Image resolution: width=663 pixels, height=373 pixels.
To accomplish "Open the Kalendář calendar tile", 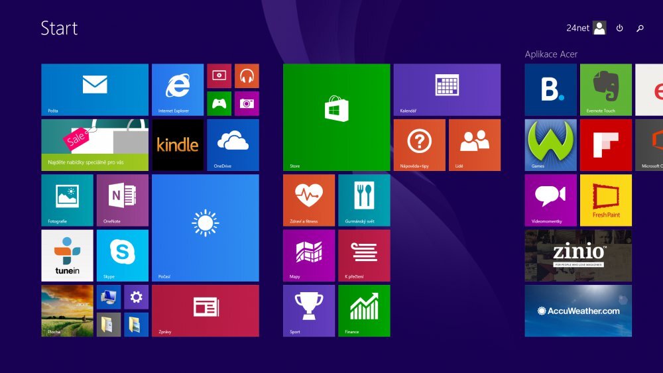I will [447, 89].
